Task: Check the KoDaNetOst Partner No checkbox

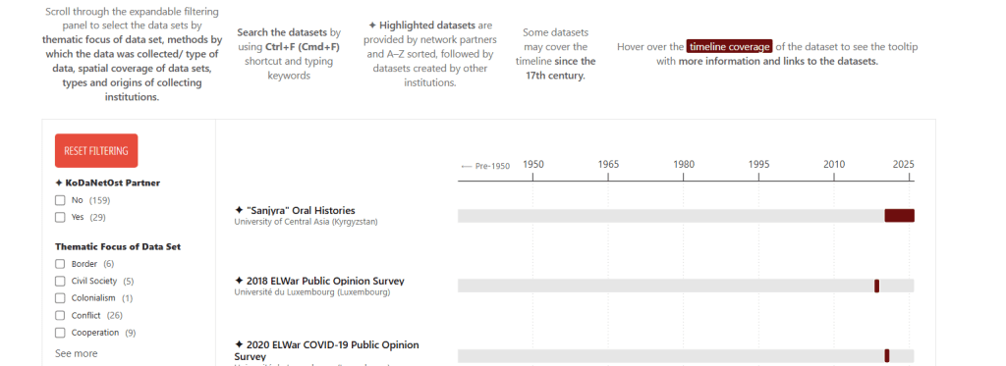Action: click(60, 200)
